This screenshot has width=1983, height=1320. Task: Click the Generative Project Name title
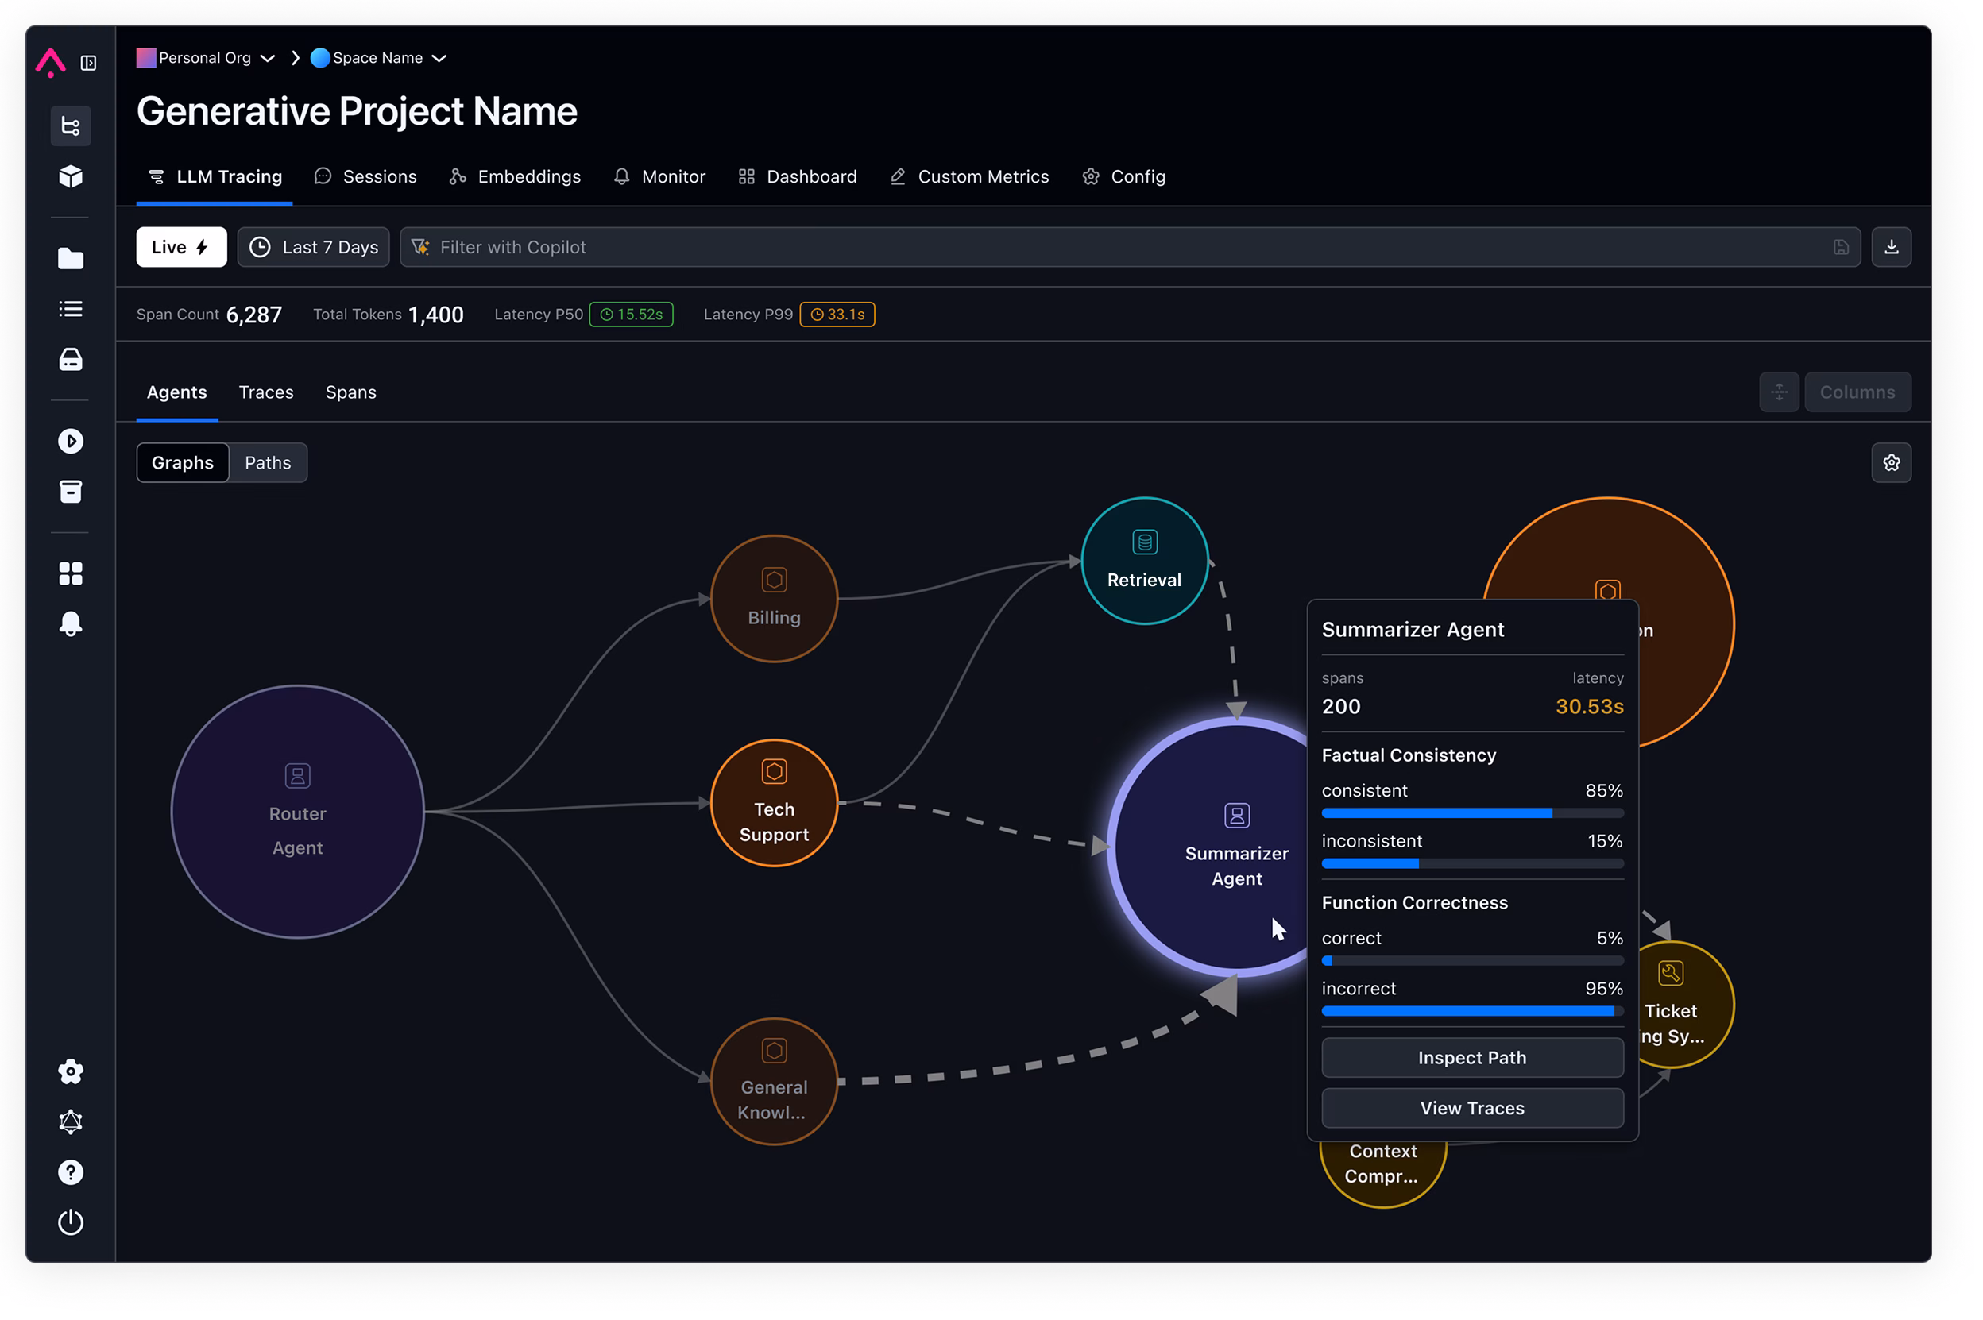pos(357,111)
